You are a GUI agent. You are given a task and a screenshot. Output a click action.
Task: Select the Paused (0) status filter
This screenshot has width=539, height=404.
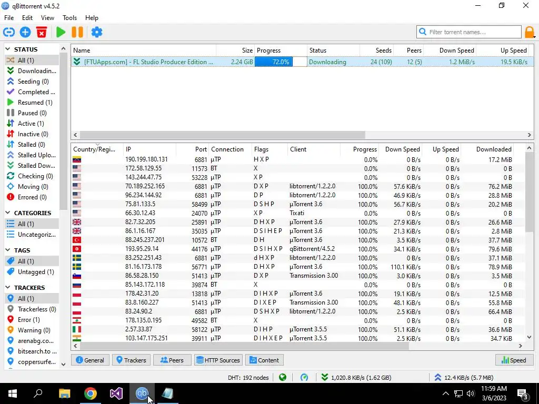click(32, 113)
